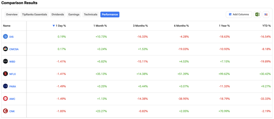Open the Add Columns menu
Viewport: 274px width, 119px height.
[x=239, y=14]
